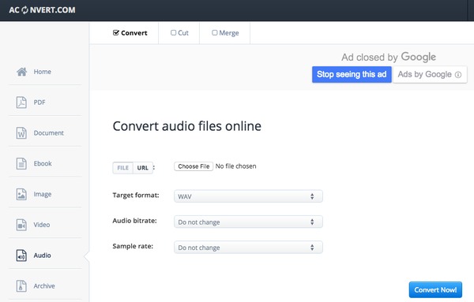Open the PDF converter icon
This screenshot has width=474, height=302.
coord(21,103)
